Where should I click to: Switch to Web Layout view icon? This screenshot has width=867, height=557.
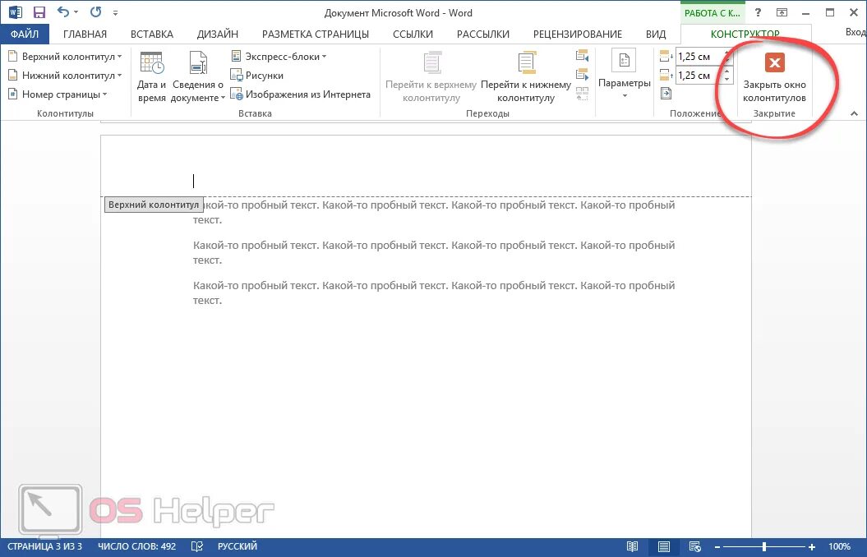click(695, 546)
